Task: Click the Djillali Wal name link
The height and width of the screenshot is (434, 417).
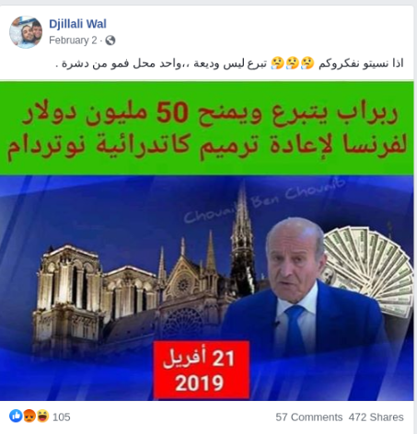Action: (77, 24)
